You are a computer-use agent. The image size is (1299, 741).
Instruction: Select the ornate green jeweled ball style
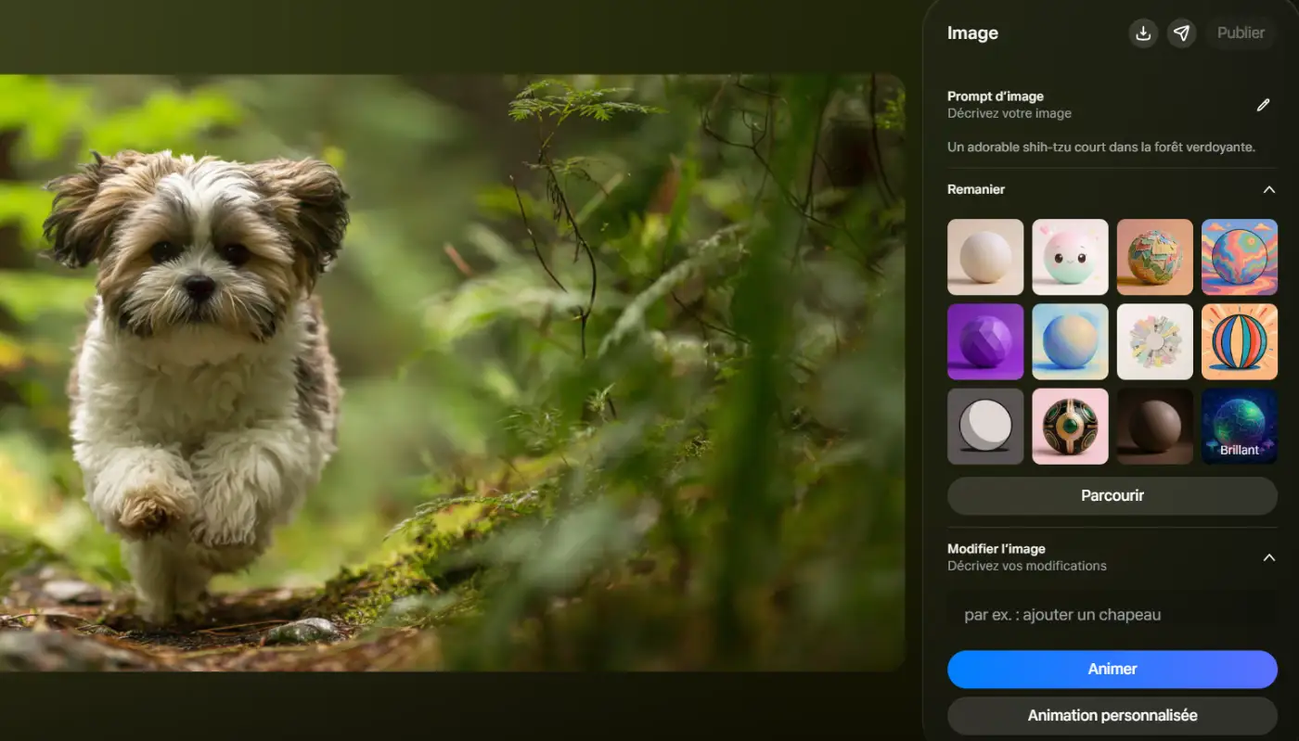coord(1070,426)
